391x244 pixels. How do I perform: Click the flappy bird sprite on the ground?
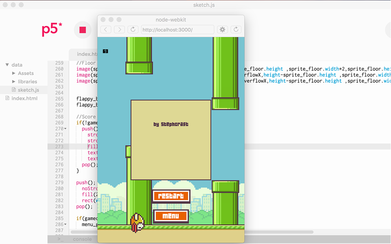coord(137,223)
